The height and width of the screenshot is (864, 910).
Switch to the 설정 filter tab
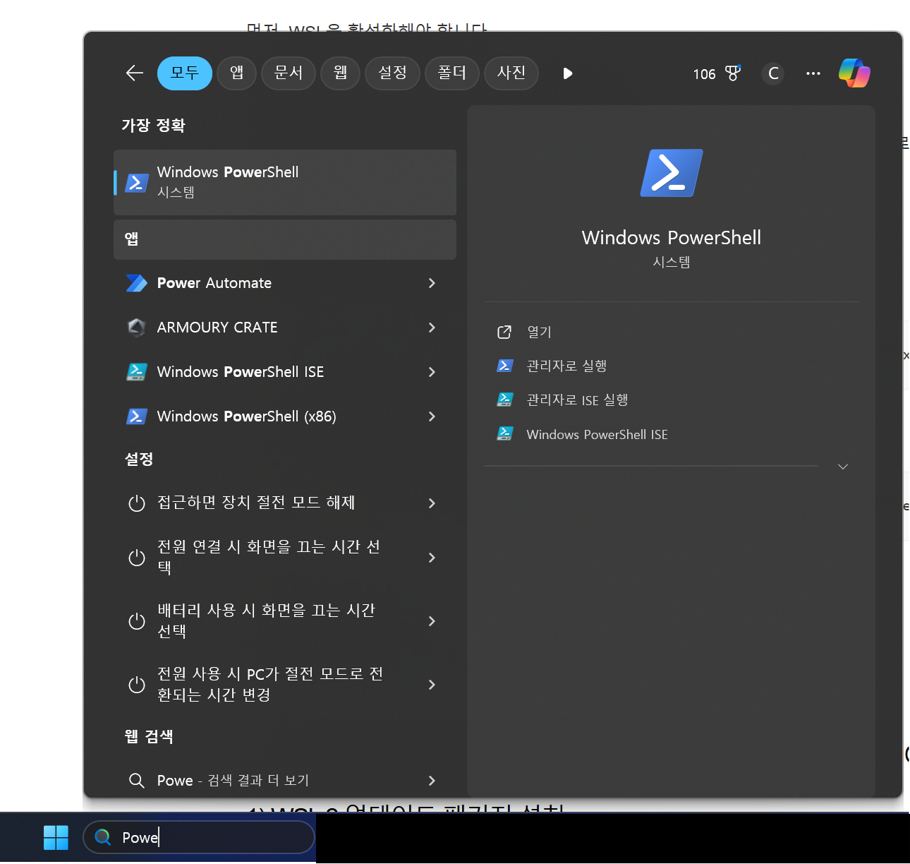(x=393, y=73)
